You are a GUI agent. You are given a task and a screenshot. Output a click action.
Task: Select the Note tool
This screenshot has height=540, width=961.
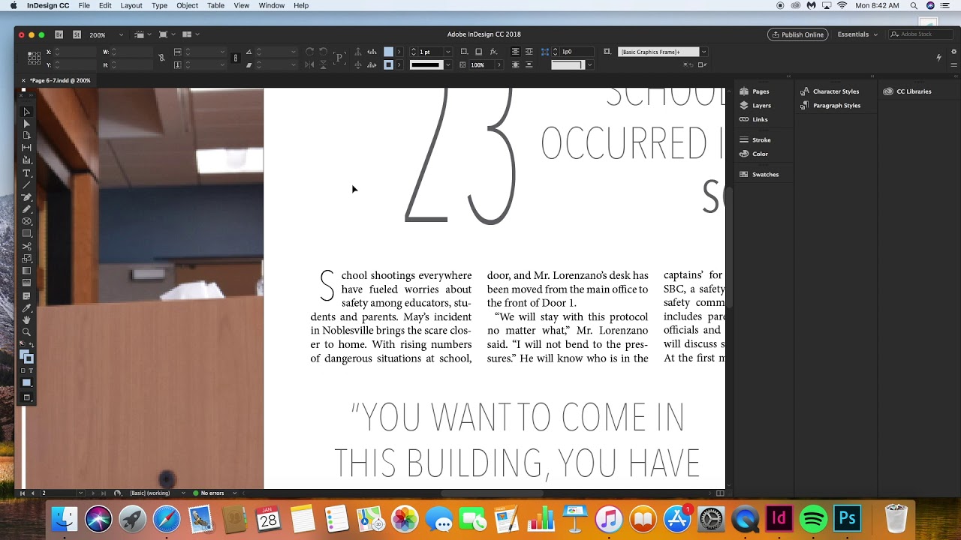pyautogui.click(x=26, y=296)
